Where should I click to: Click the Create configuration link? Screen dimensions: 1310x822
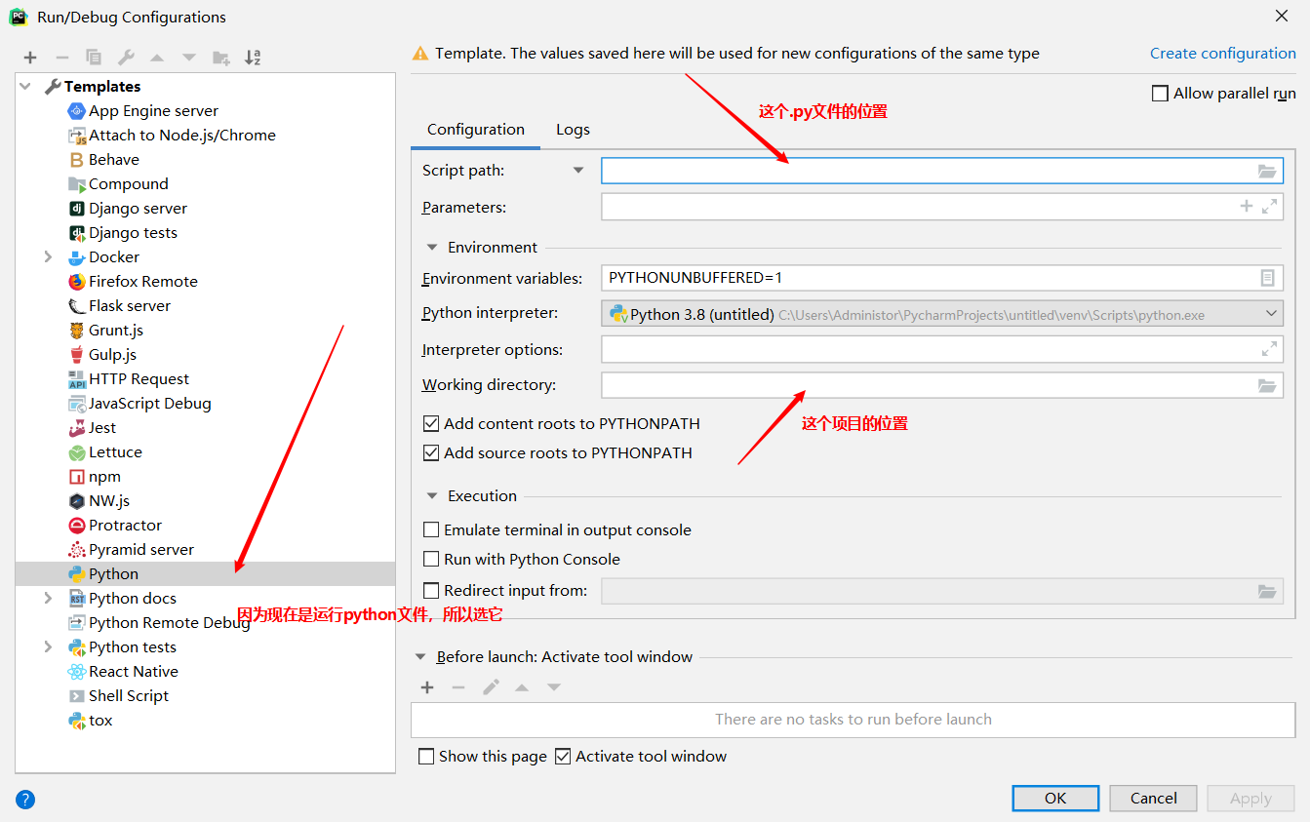[x=1223, y=54]
